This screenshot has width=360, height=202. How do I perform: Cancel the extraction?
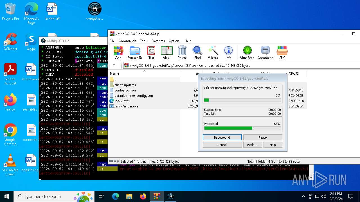[222, 145]
